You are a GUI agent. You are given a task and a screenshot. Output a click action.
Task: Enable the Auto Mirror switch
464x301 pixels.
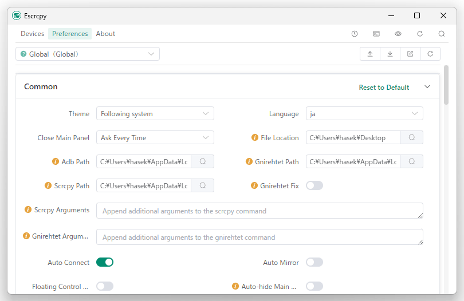tap(314, 262)
